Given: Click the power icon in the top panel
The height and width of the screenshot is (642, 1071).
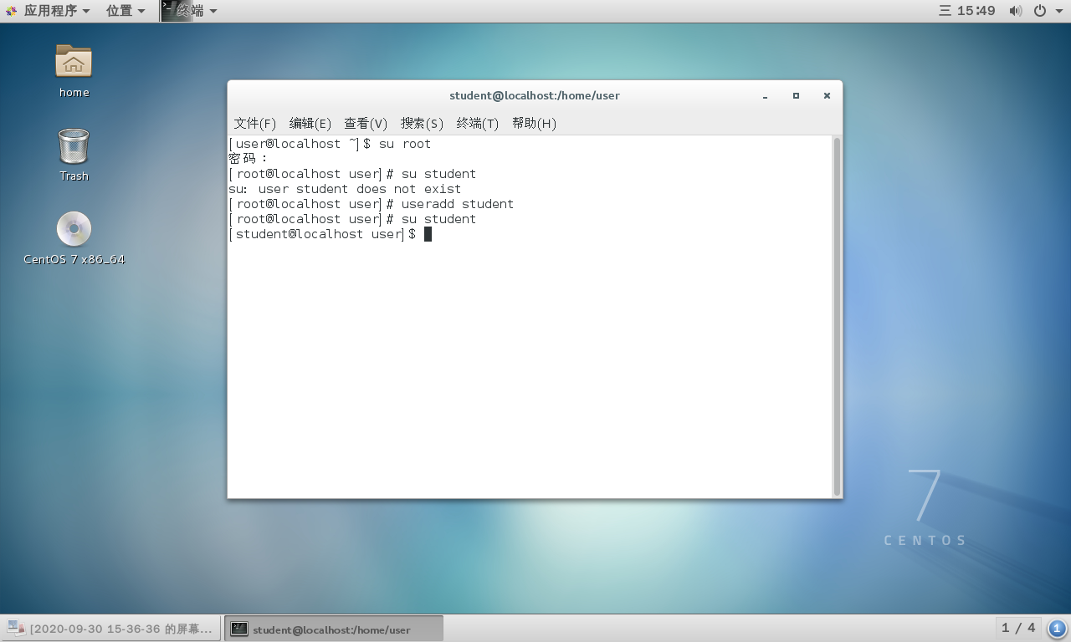Looking at the screenshot, I should point(1039,11).
